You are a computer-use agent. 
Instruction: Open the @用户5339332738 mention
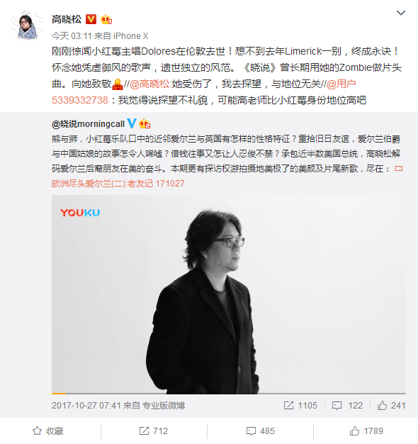tap(203, 92)
